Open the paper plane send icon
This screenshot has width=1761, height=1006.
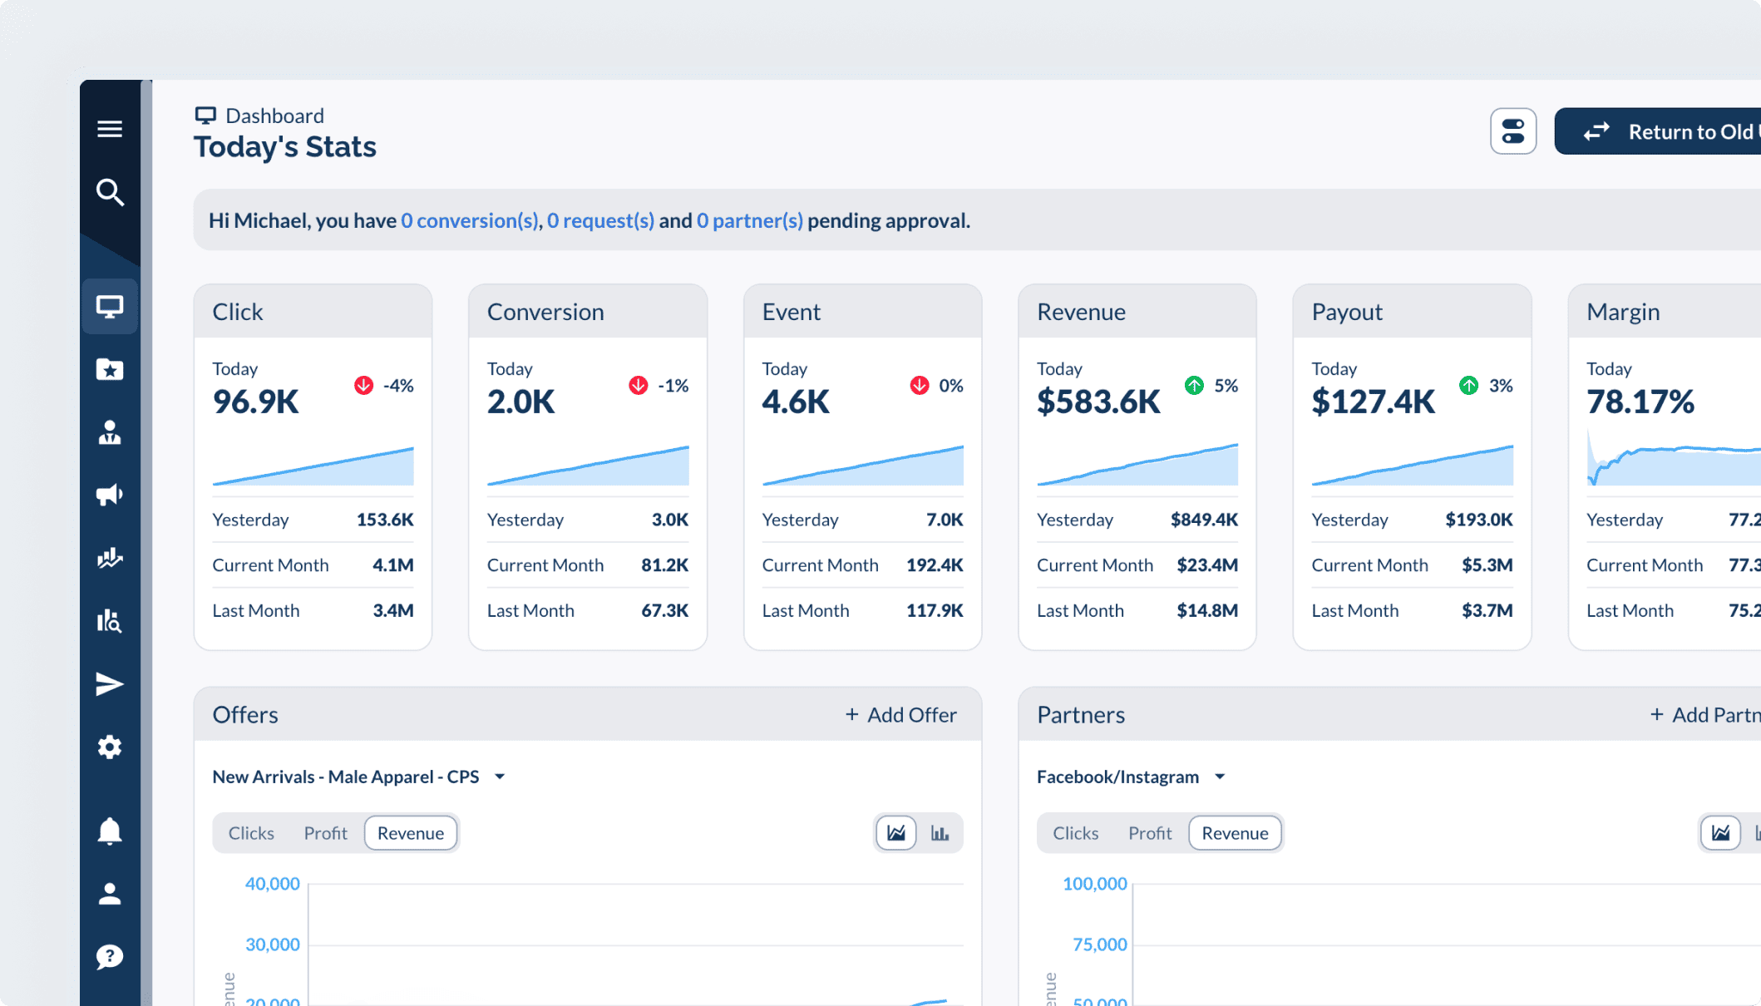coord(110,684)
